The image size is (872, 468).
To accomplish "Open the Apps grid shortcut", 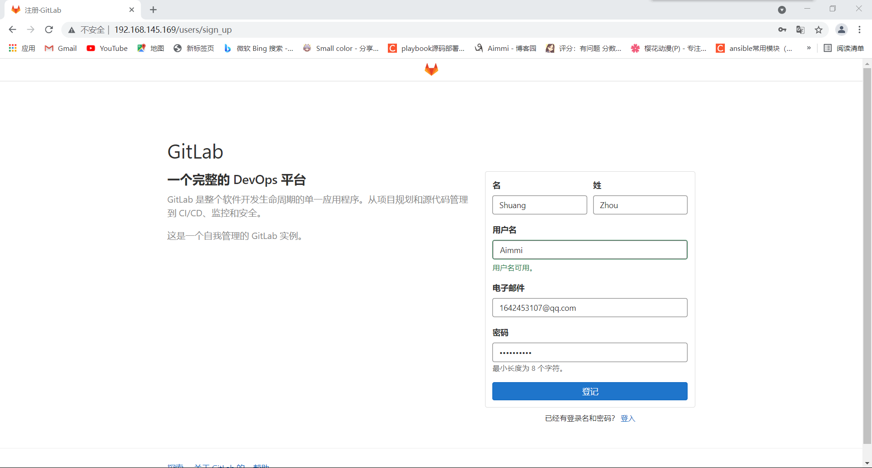I will [x=22, y=48].
